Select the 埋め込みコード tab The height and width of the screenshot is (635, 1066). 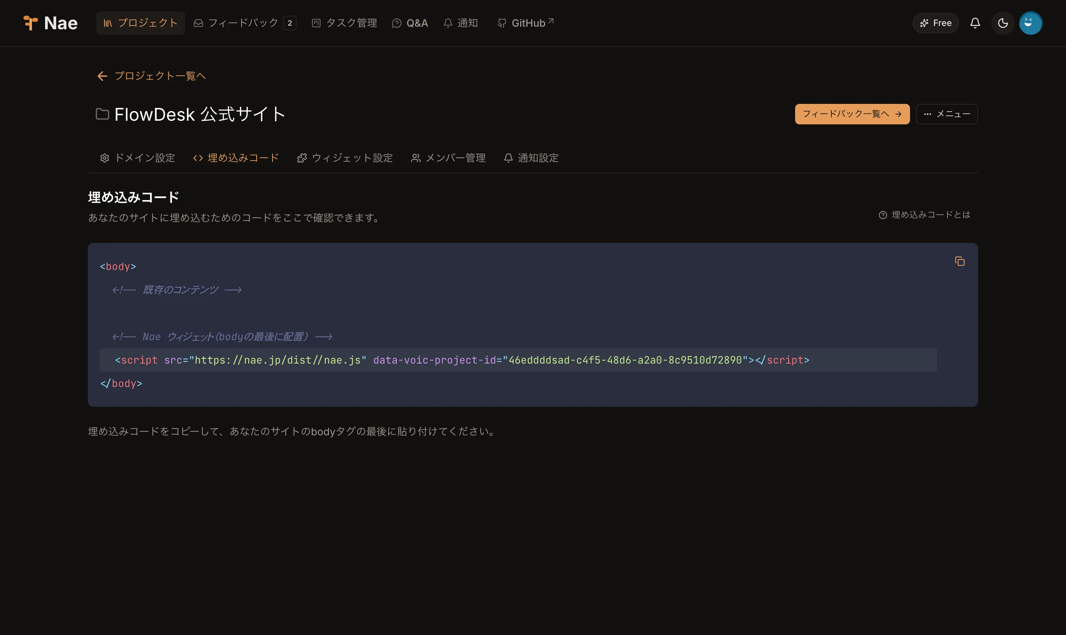[236, 158]
